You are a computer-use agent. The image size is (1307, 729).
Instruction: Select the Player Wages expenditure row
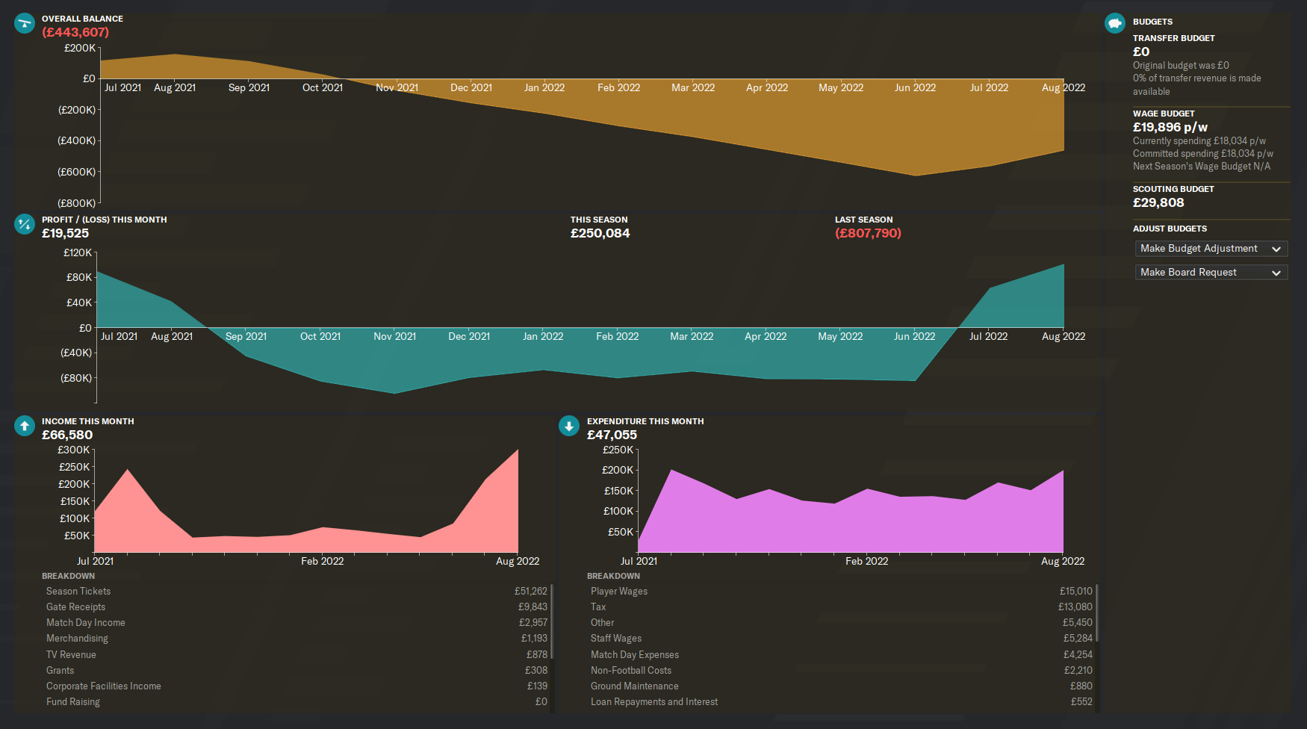841,592
